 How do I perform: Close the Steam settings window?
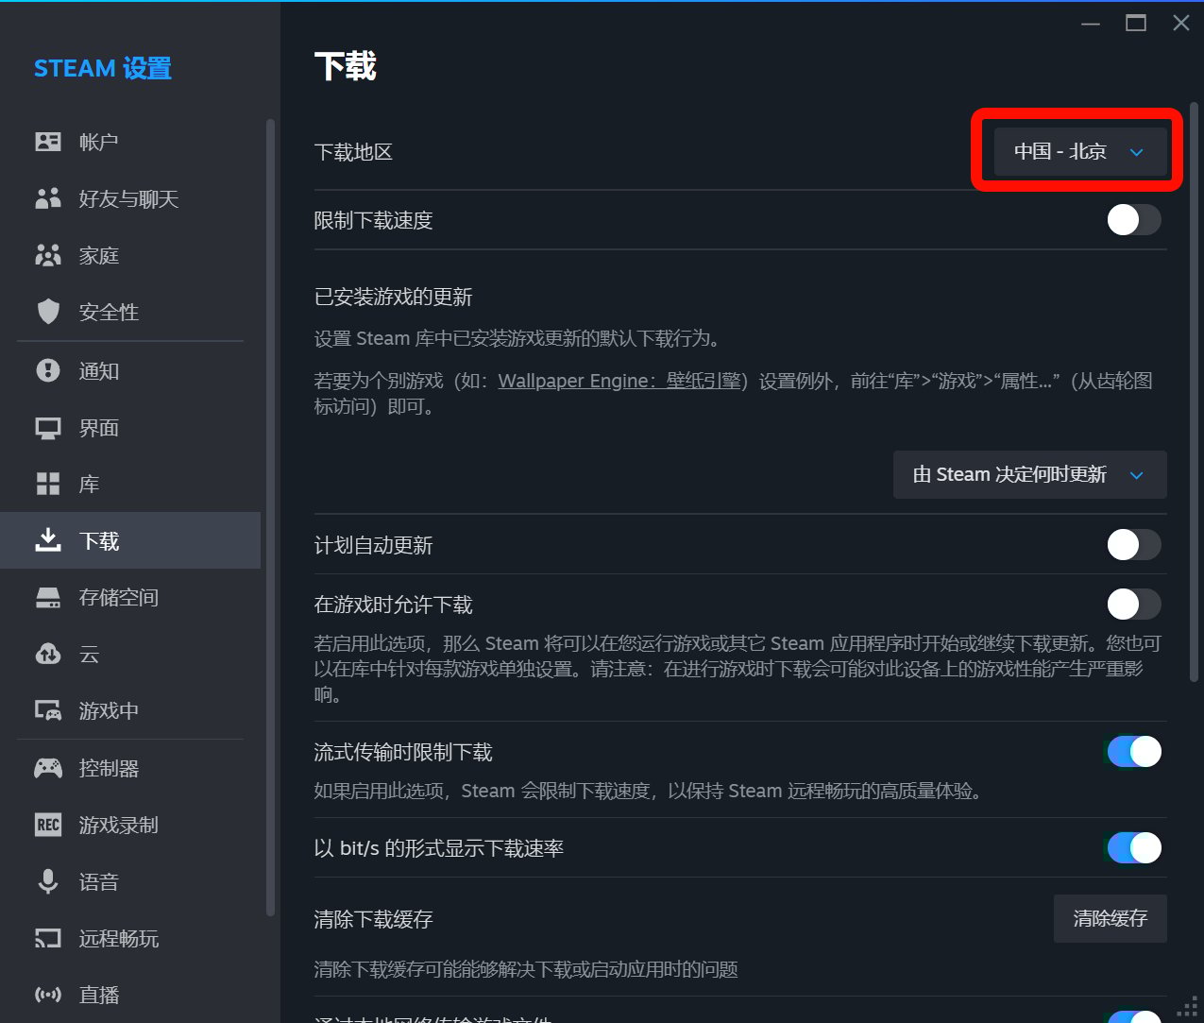tap(1181, 23)
